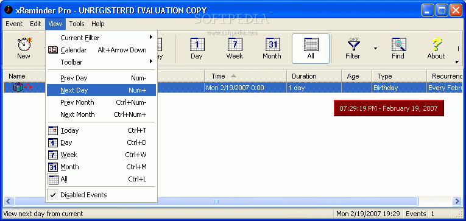Image resolution: width=466 pixels, height=221 pixels.
Task: Click the Name column header
Action: click(24, 76)
